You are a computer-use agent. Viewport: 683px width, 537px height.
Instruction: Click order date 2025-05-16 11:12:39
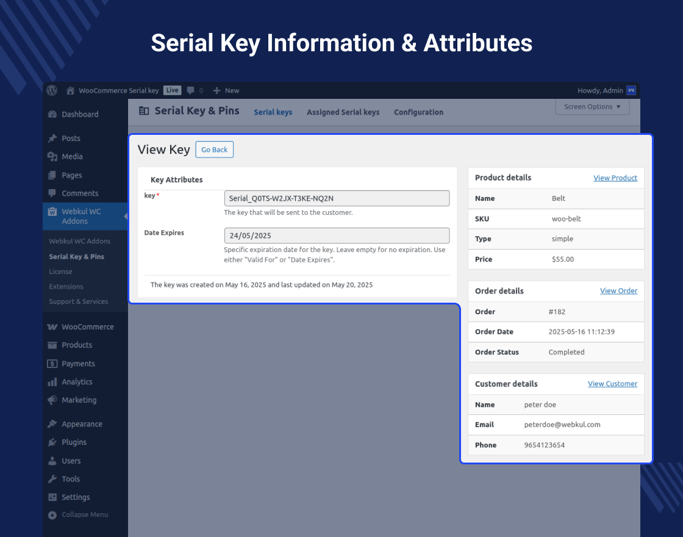pyautogui.click(x=582, y=332)
